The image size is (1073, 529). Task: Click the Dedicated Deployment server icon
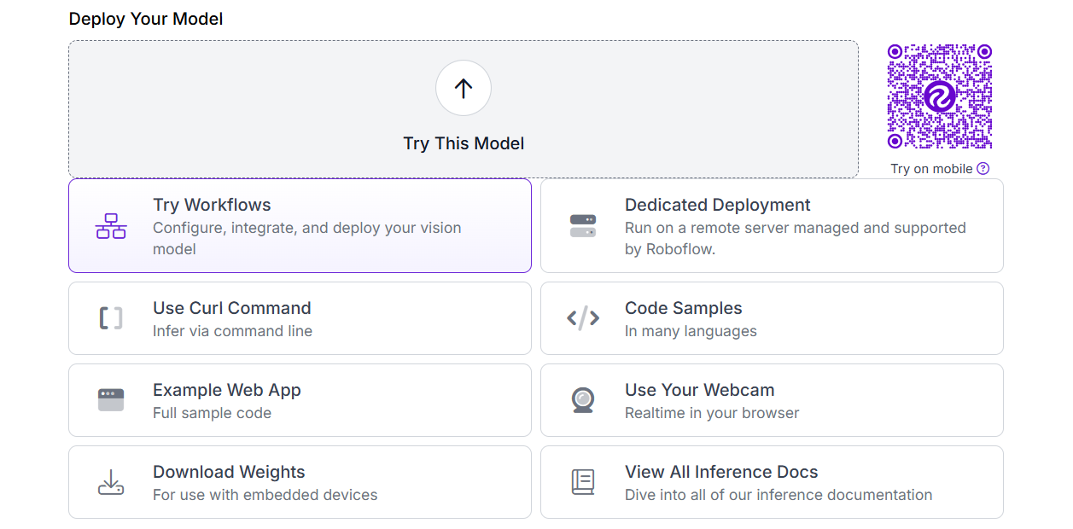[583, 226]
